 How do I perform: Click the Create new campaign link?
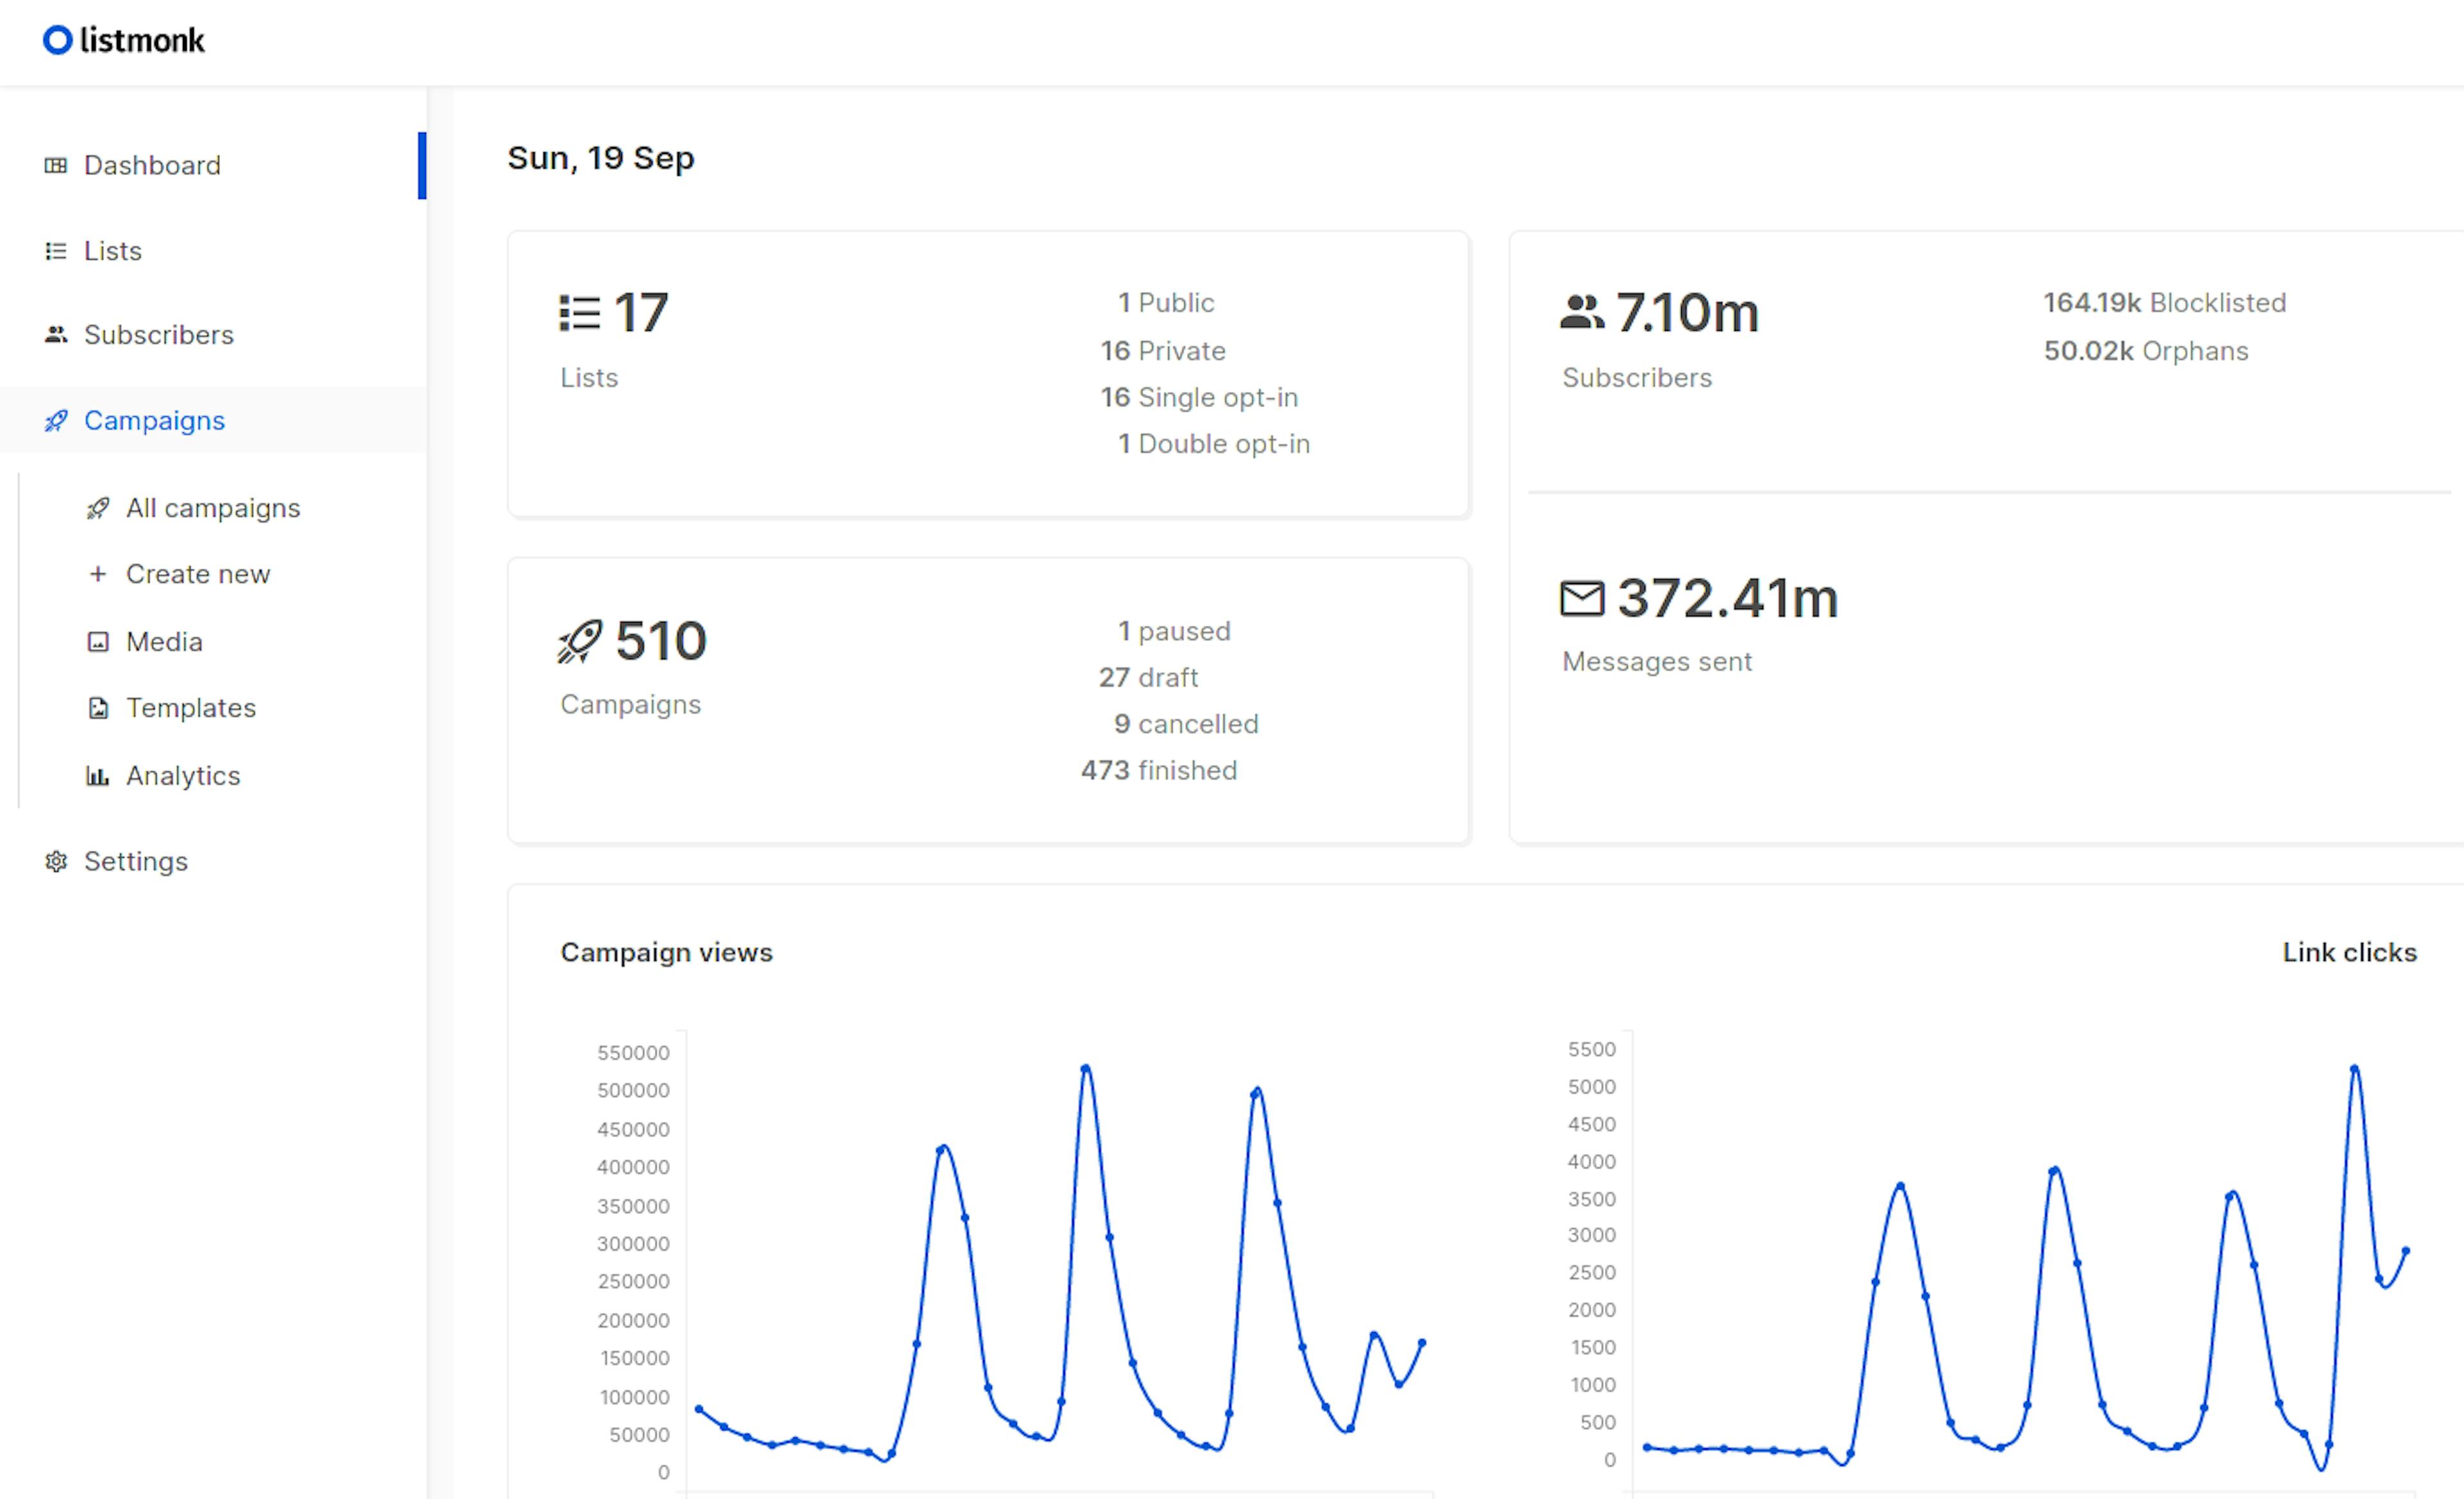[x=198, y=573]
